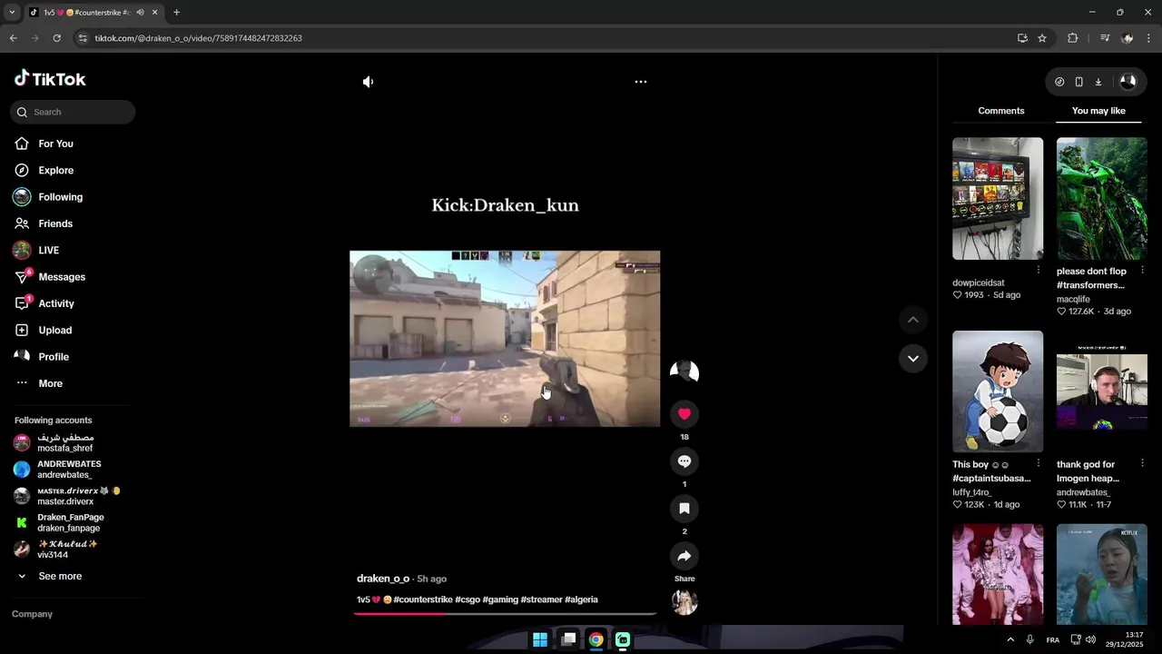
Task: Click the Share arrow icon
Action: (684, 556)
